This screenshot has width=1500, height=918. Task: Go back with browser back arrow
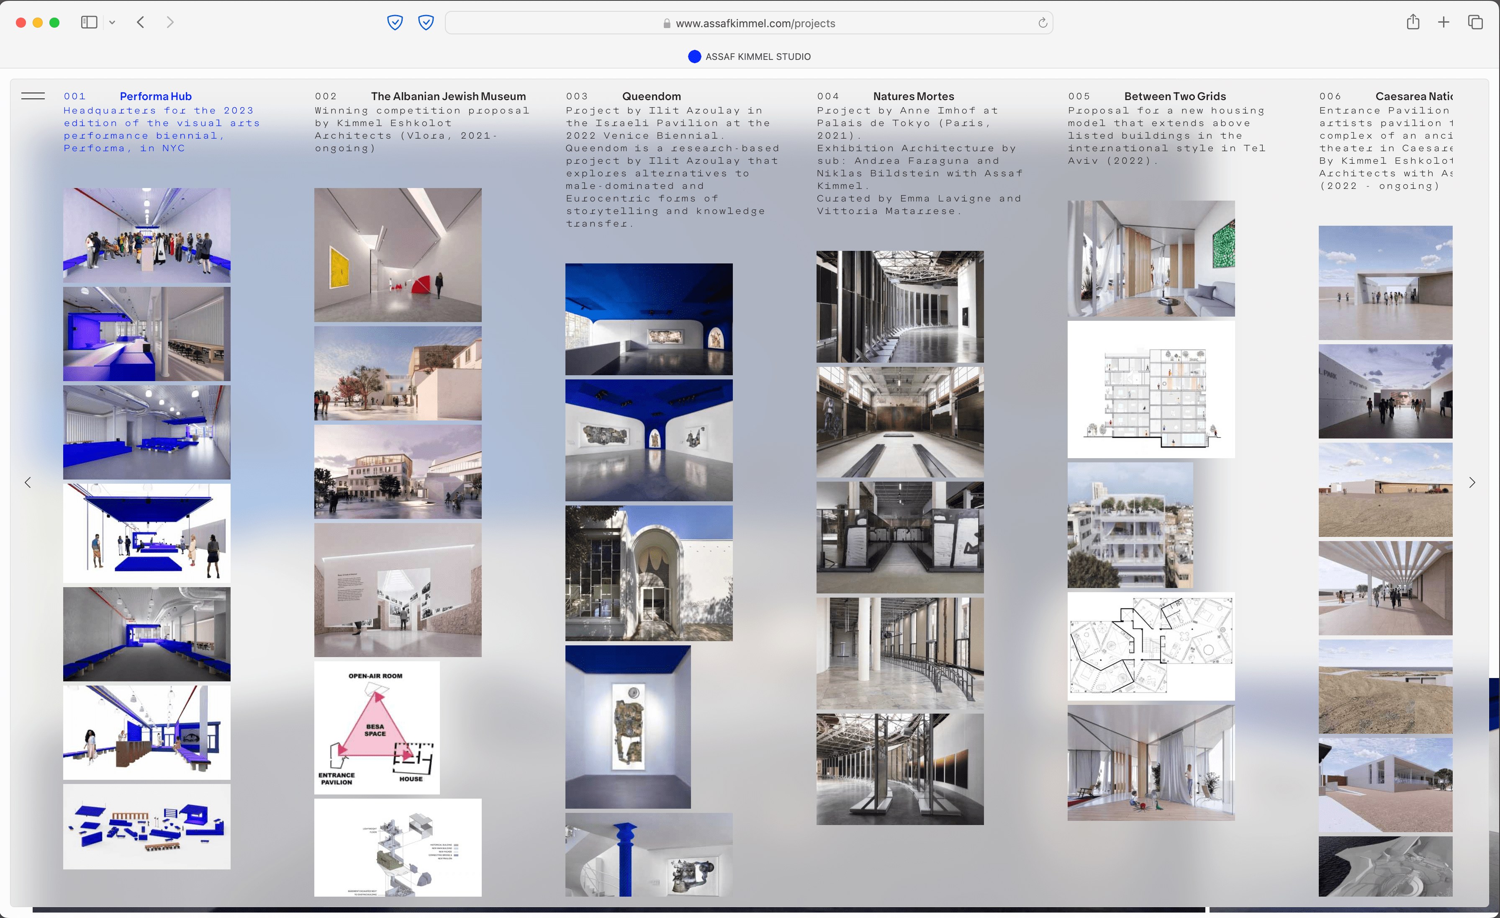click(141, 23)
